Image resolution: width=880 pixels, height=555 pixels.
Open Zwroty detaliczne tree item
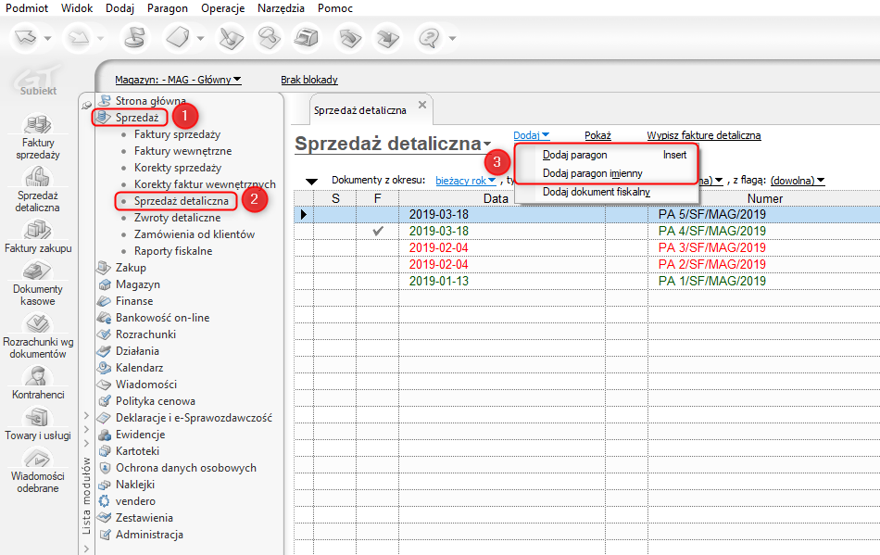pos(177,218)
